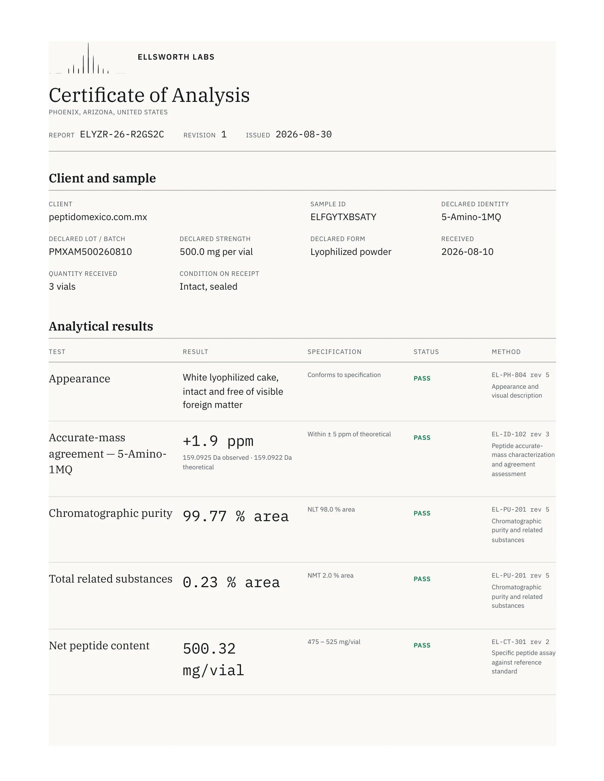This screenshot has height=781, width=604.
Task: Select the 99.77 % area result
Action: 236,517
